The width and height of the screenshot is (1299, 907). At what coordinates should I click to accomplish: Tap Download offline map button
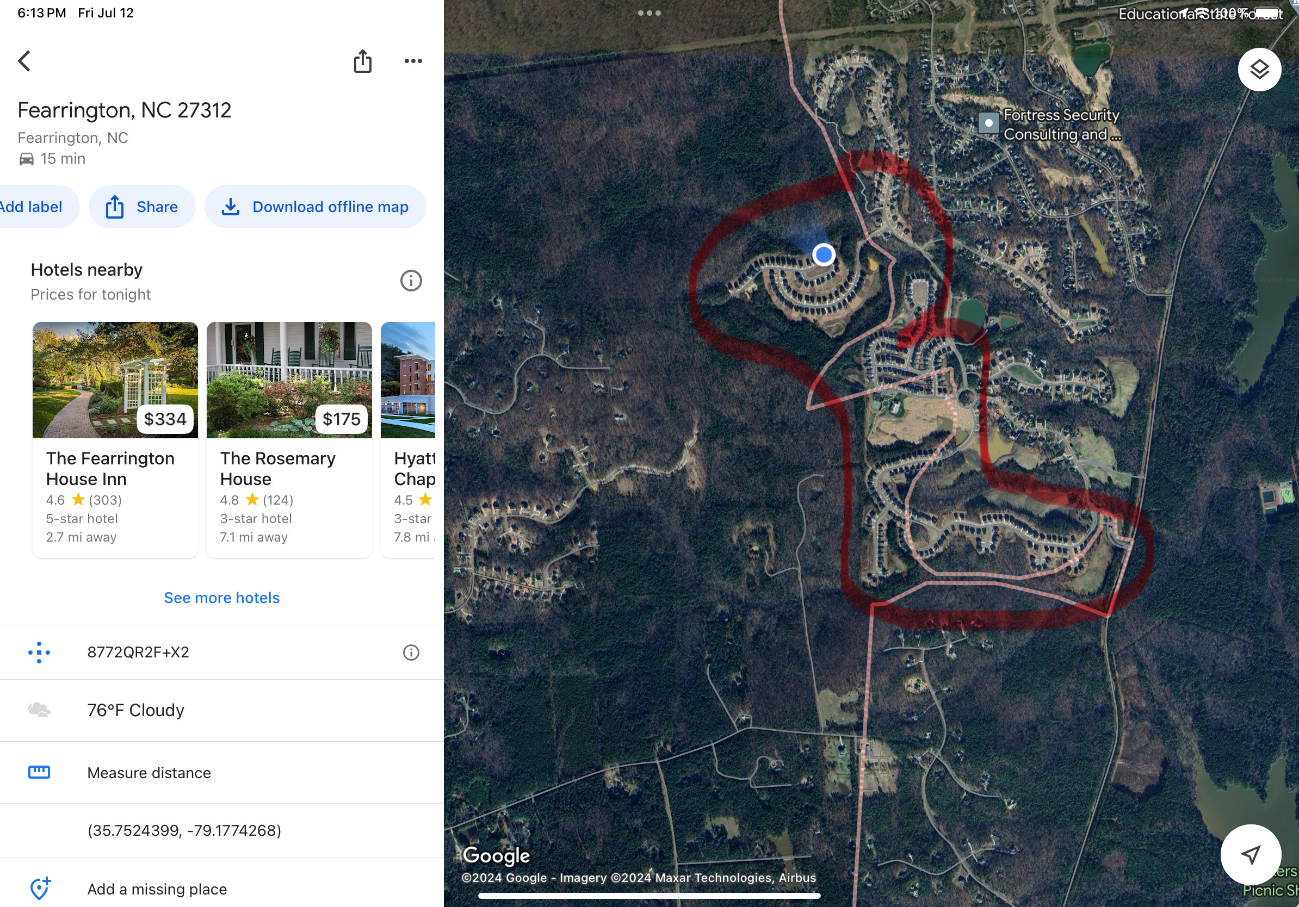click(x=315, y=207)
